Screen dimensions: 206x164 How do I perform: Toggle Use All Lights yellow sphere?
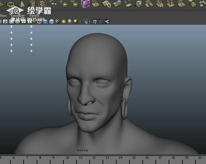64,21
